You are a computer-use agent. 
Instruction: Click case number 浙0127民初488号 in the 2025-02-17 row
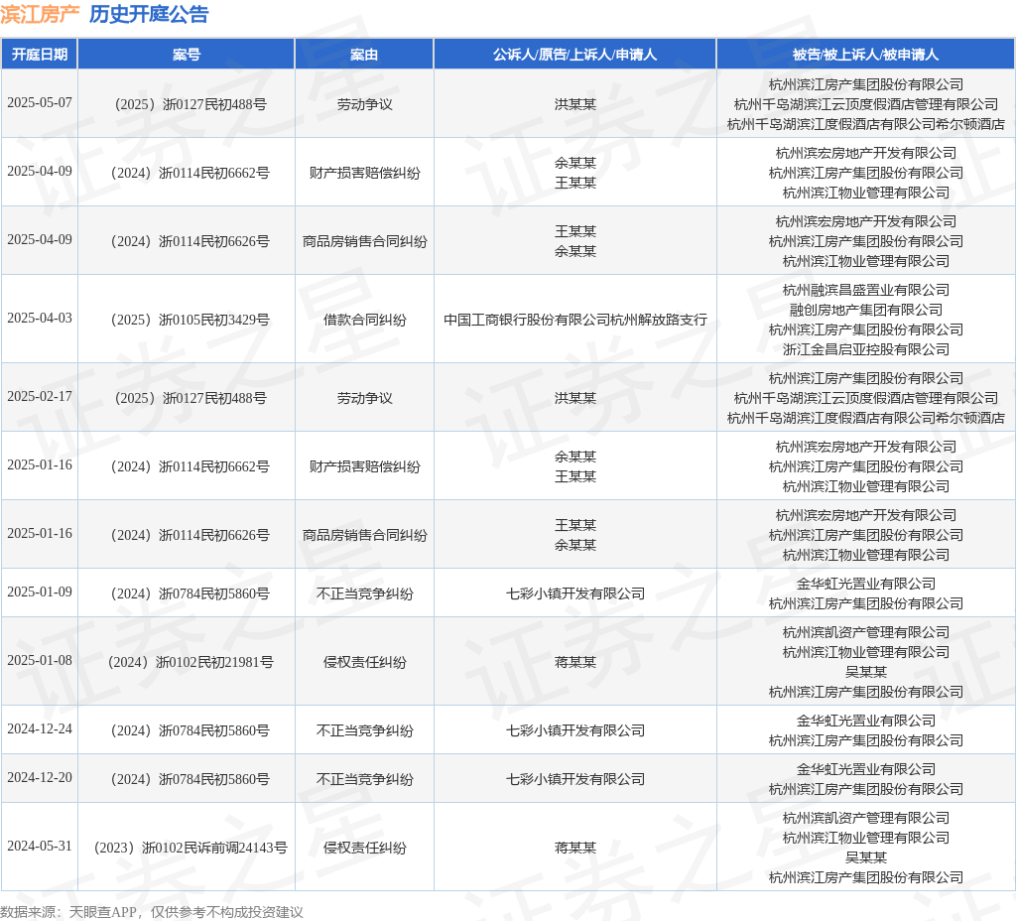pyautogui.click(x=190, y=398)
